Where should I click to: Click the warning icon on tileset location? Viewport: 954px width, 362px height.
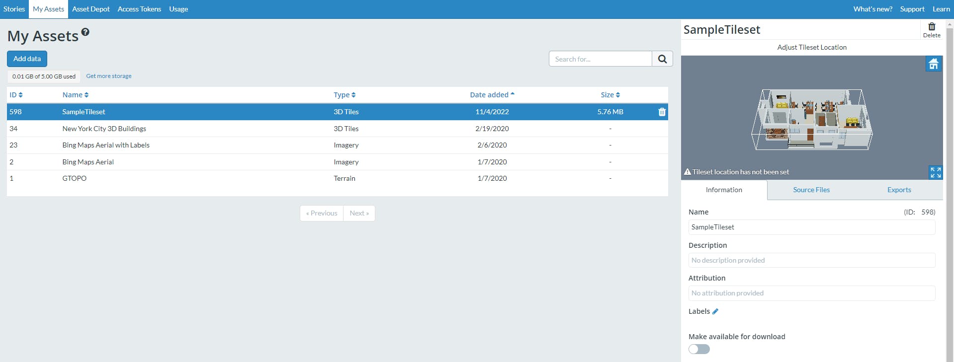pos(688,172)
